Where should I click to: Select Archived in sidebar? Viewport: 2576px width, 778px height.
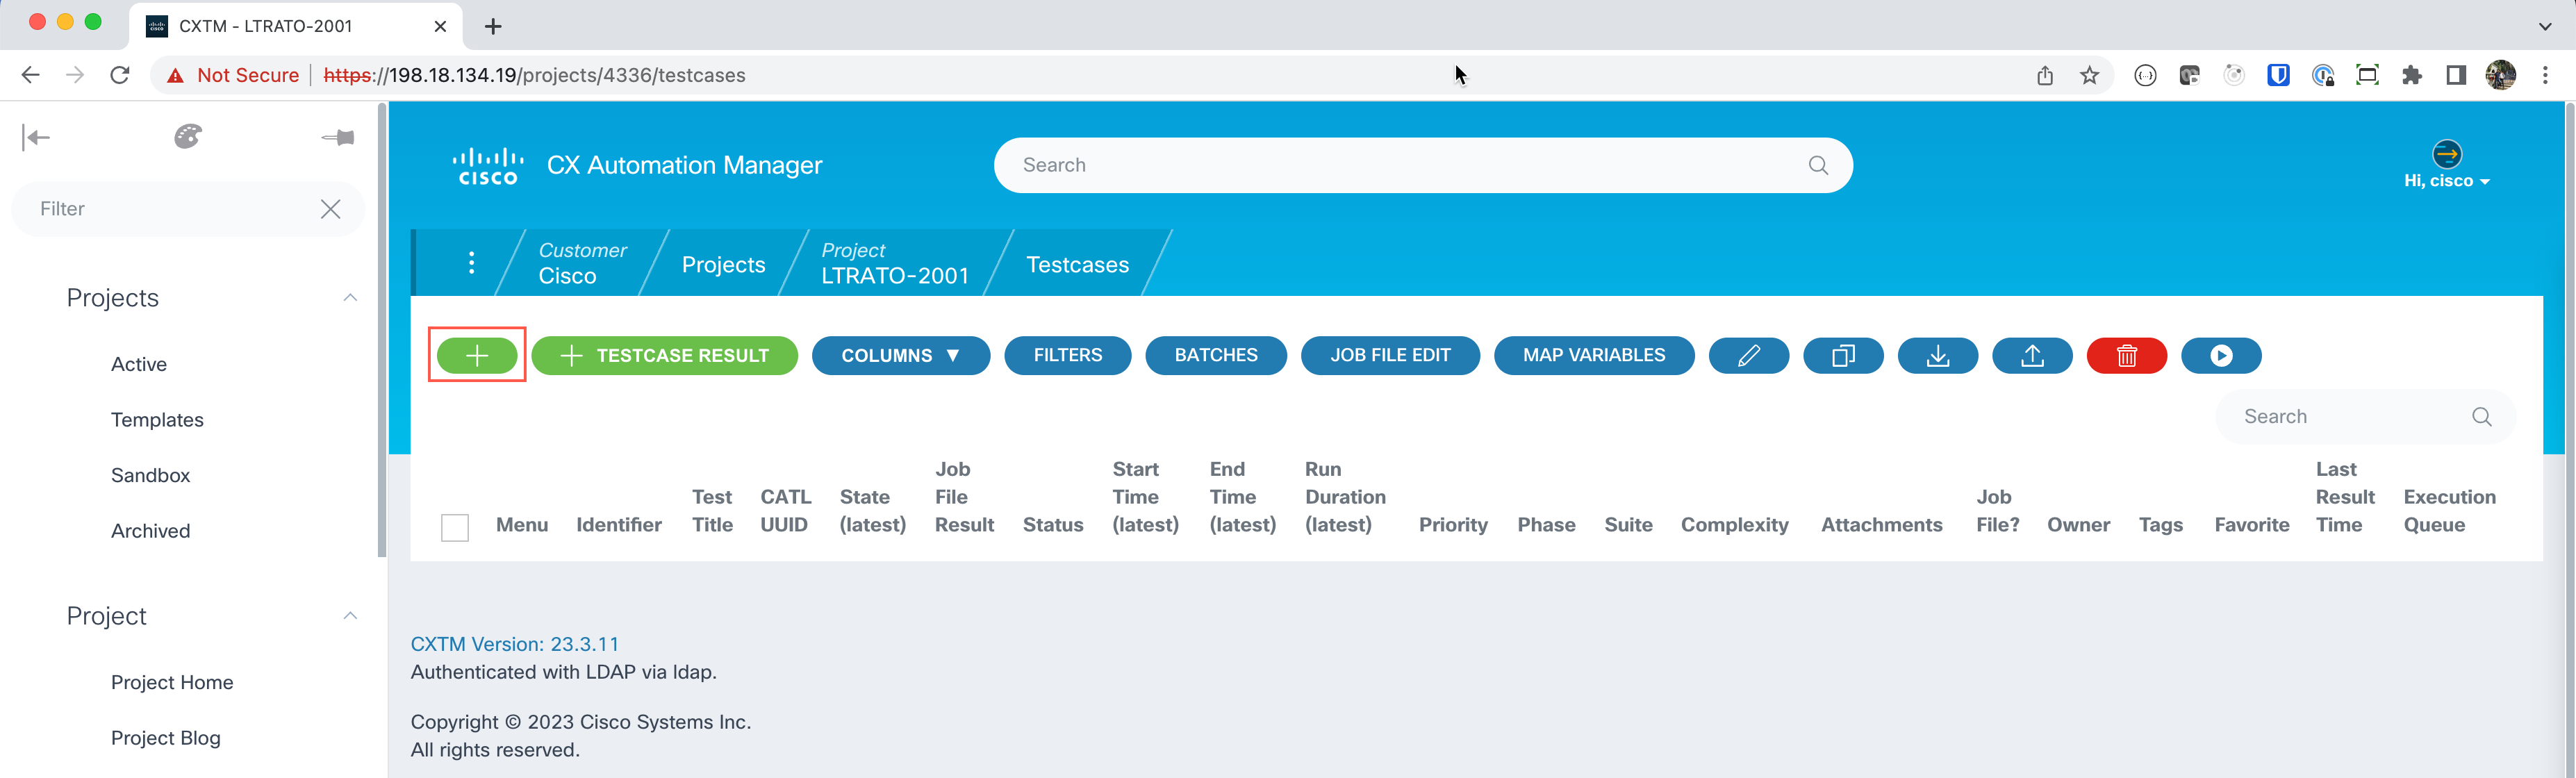tap(150, 531)
